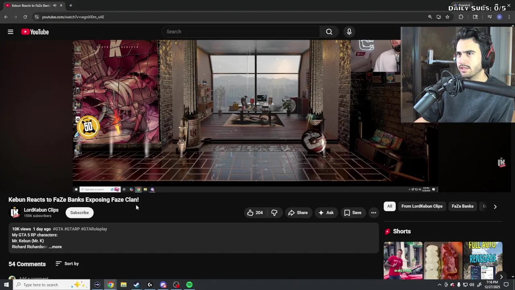
Task: Start voice search with the microphone
Action: pyautogui.click(x=349, y=31)
